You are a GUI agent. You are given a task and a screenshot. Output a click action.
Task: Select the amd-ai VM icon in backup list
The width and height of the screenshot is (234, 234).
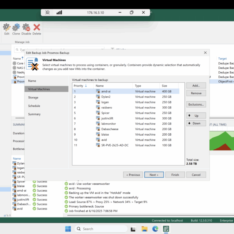(98, 91)
